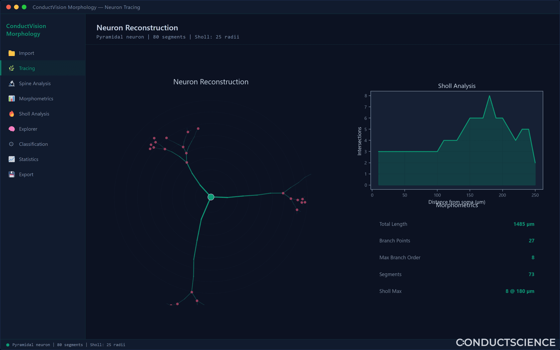Open the Explorer section

click(43, 129)
